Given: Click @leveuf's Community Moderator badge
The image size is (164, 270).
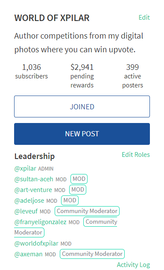Looking at the screenshot, I should [x=87, y=211].
